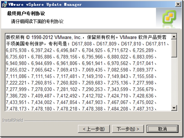The width and height of the screenshot is (184, 138).
Task: Close the vSphere Update Manager dialog
Action: pos(178,4)
